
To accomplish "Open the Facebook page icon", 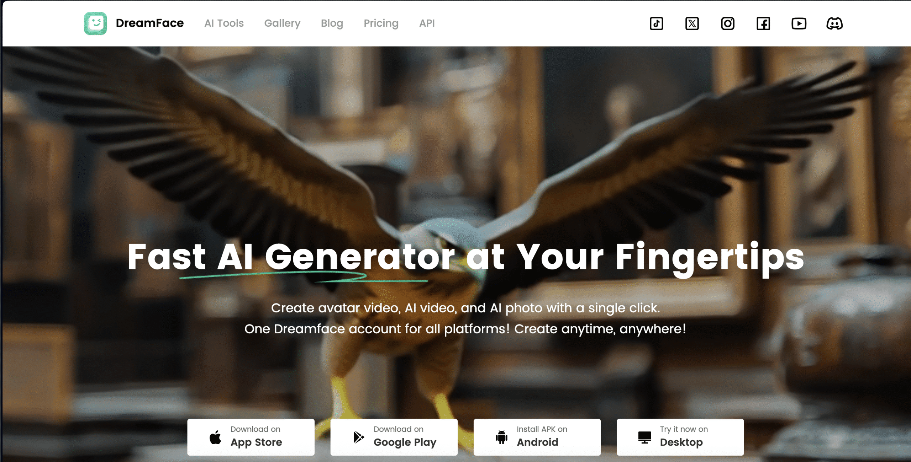I will 763,23.
